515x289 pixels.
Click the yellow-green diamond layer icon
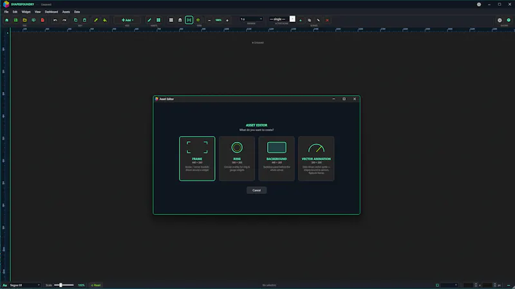(198, 20)
